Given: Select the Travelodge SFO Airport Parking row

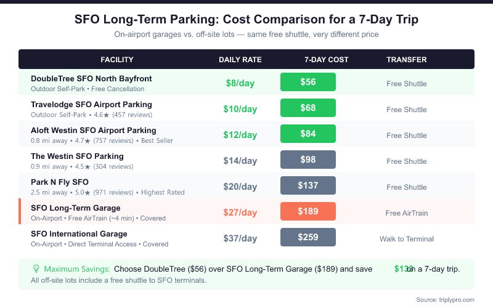Looking at the screenshot, I should [x=91, y=105].
